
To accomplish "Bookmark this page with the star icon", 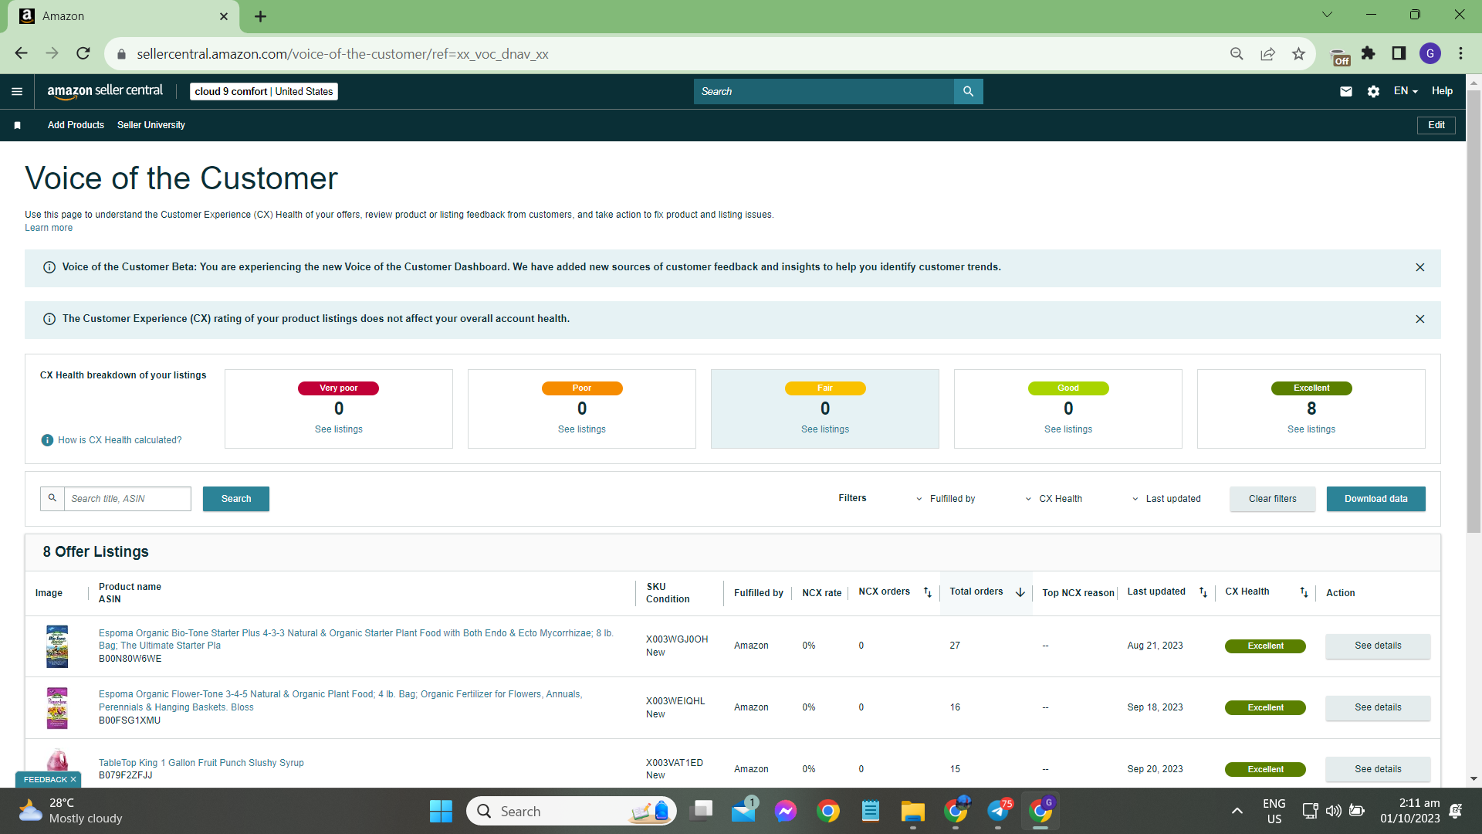I will click(1298, 53).
